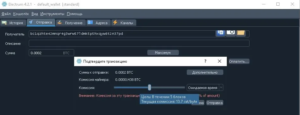The image size is (300, 115).
Task: Click the 0.0002 BTC amount-to-send value
Action: (x=124, y=72)
